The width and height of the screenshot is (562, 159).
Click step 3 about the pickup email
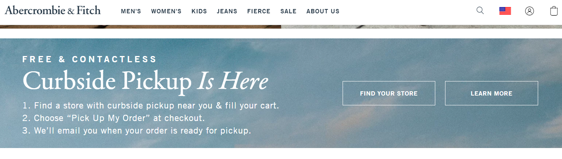[136, 130]
